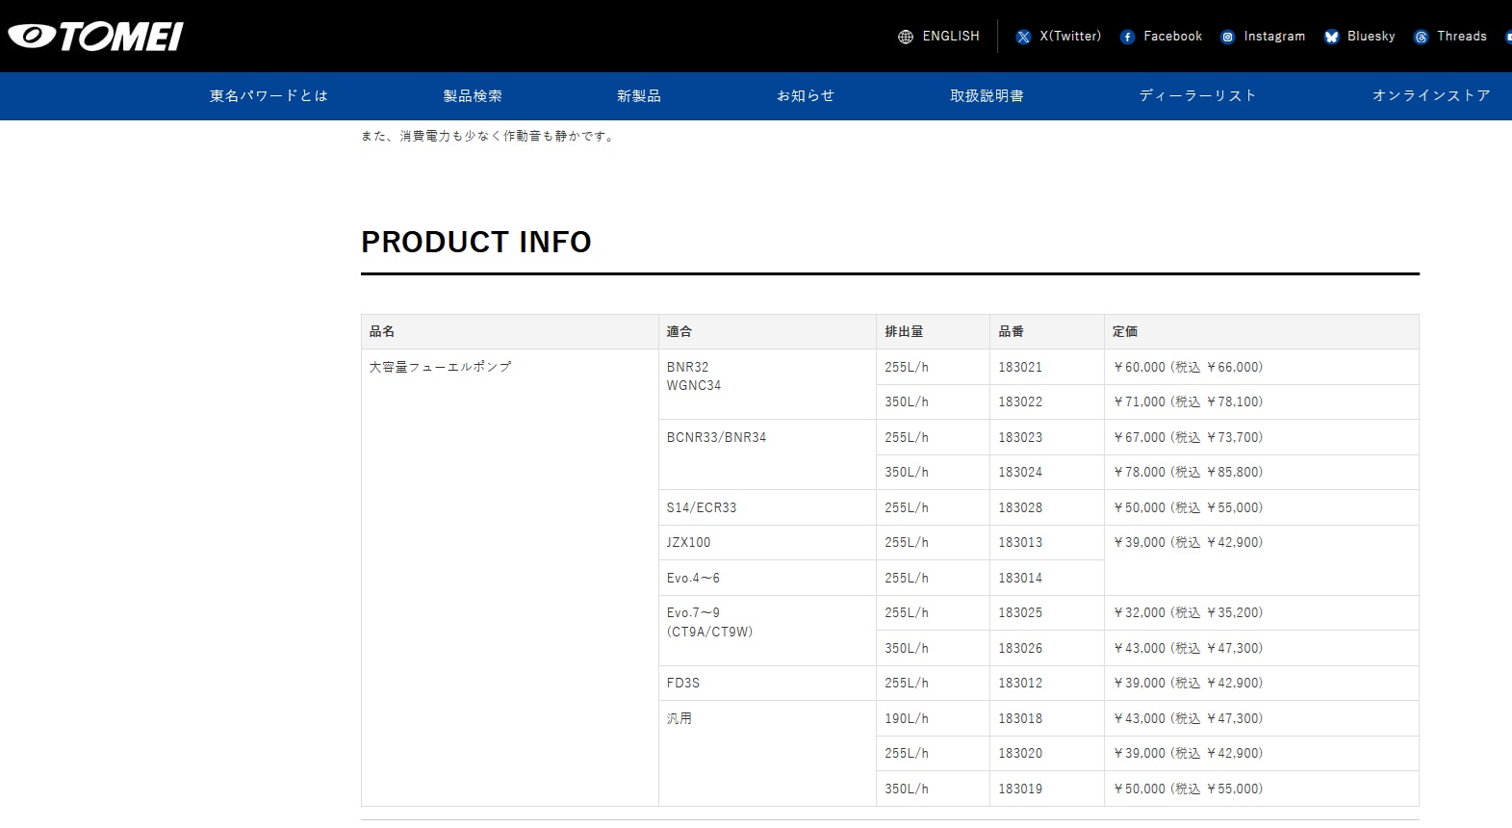Open the Threads text link

click(1462, 36)
